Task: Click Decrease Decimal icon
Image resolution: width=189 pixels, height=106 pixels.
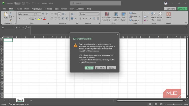Action: (x=98, y=19)
